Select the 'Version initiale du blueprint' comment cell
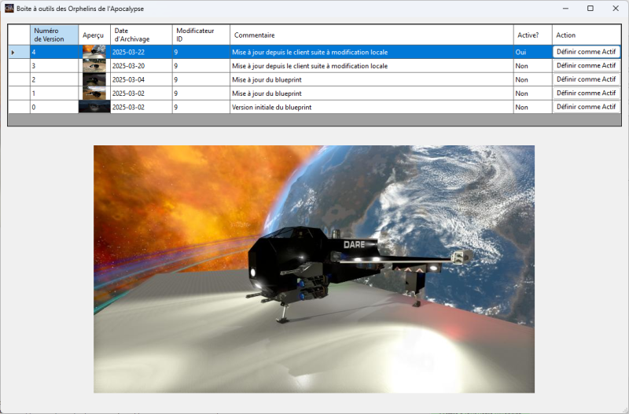This screenshot has height=414, width=629. pos(371,106)
